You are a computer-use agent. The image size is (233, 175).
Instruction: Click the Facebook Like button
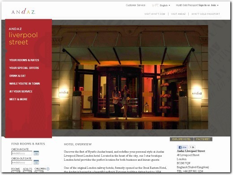pos(182,147)
